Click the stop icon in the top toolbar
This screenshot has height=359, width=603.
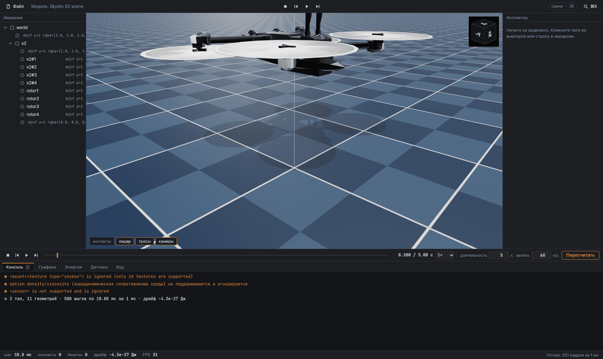[x=285, y=6]
